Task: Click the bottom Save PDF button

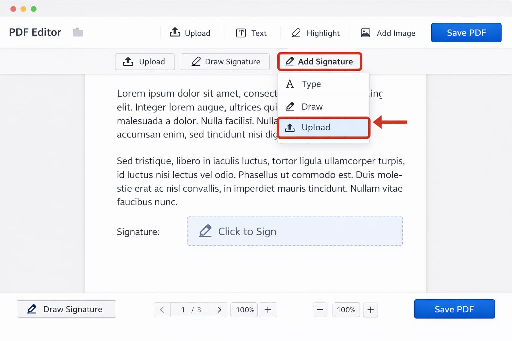Action: click(454, 309)
